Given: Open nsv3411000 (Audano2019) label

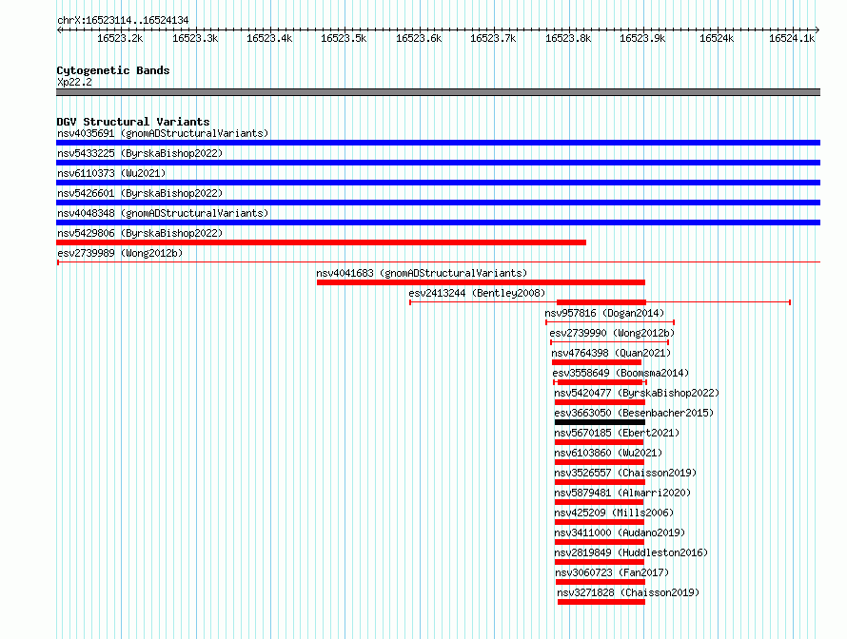Looking at the screenshot, I should click(x=620, y=532).
